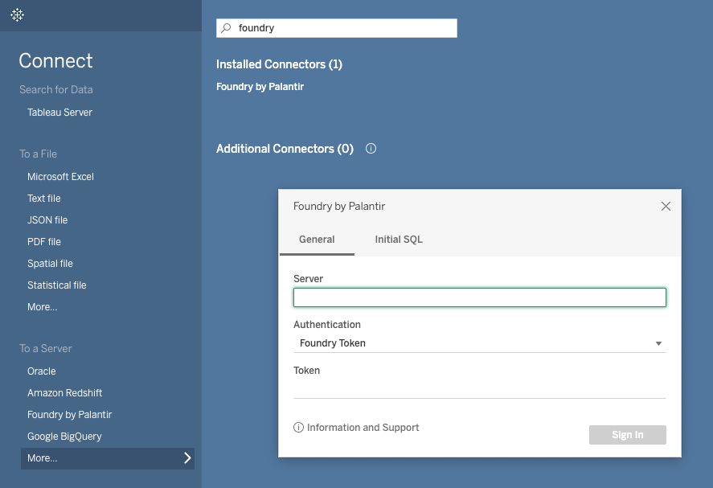This screenshot has height=488, width=713.
Task: Open Additional Connectors info icon
Action: point(371,149)
